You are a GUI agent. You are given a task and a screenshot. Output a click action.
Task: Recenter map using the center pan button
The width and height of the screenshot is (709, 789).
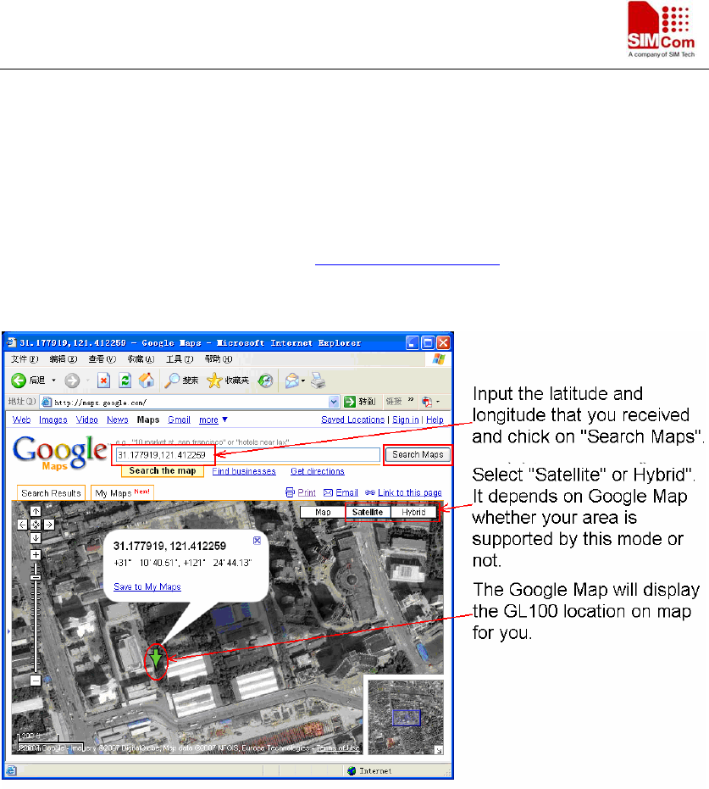coord(36,525)
